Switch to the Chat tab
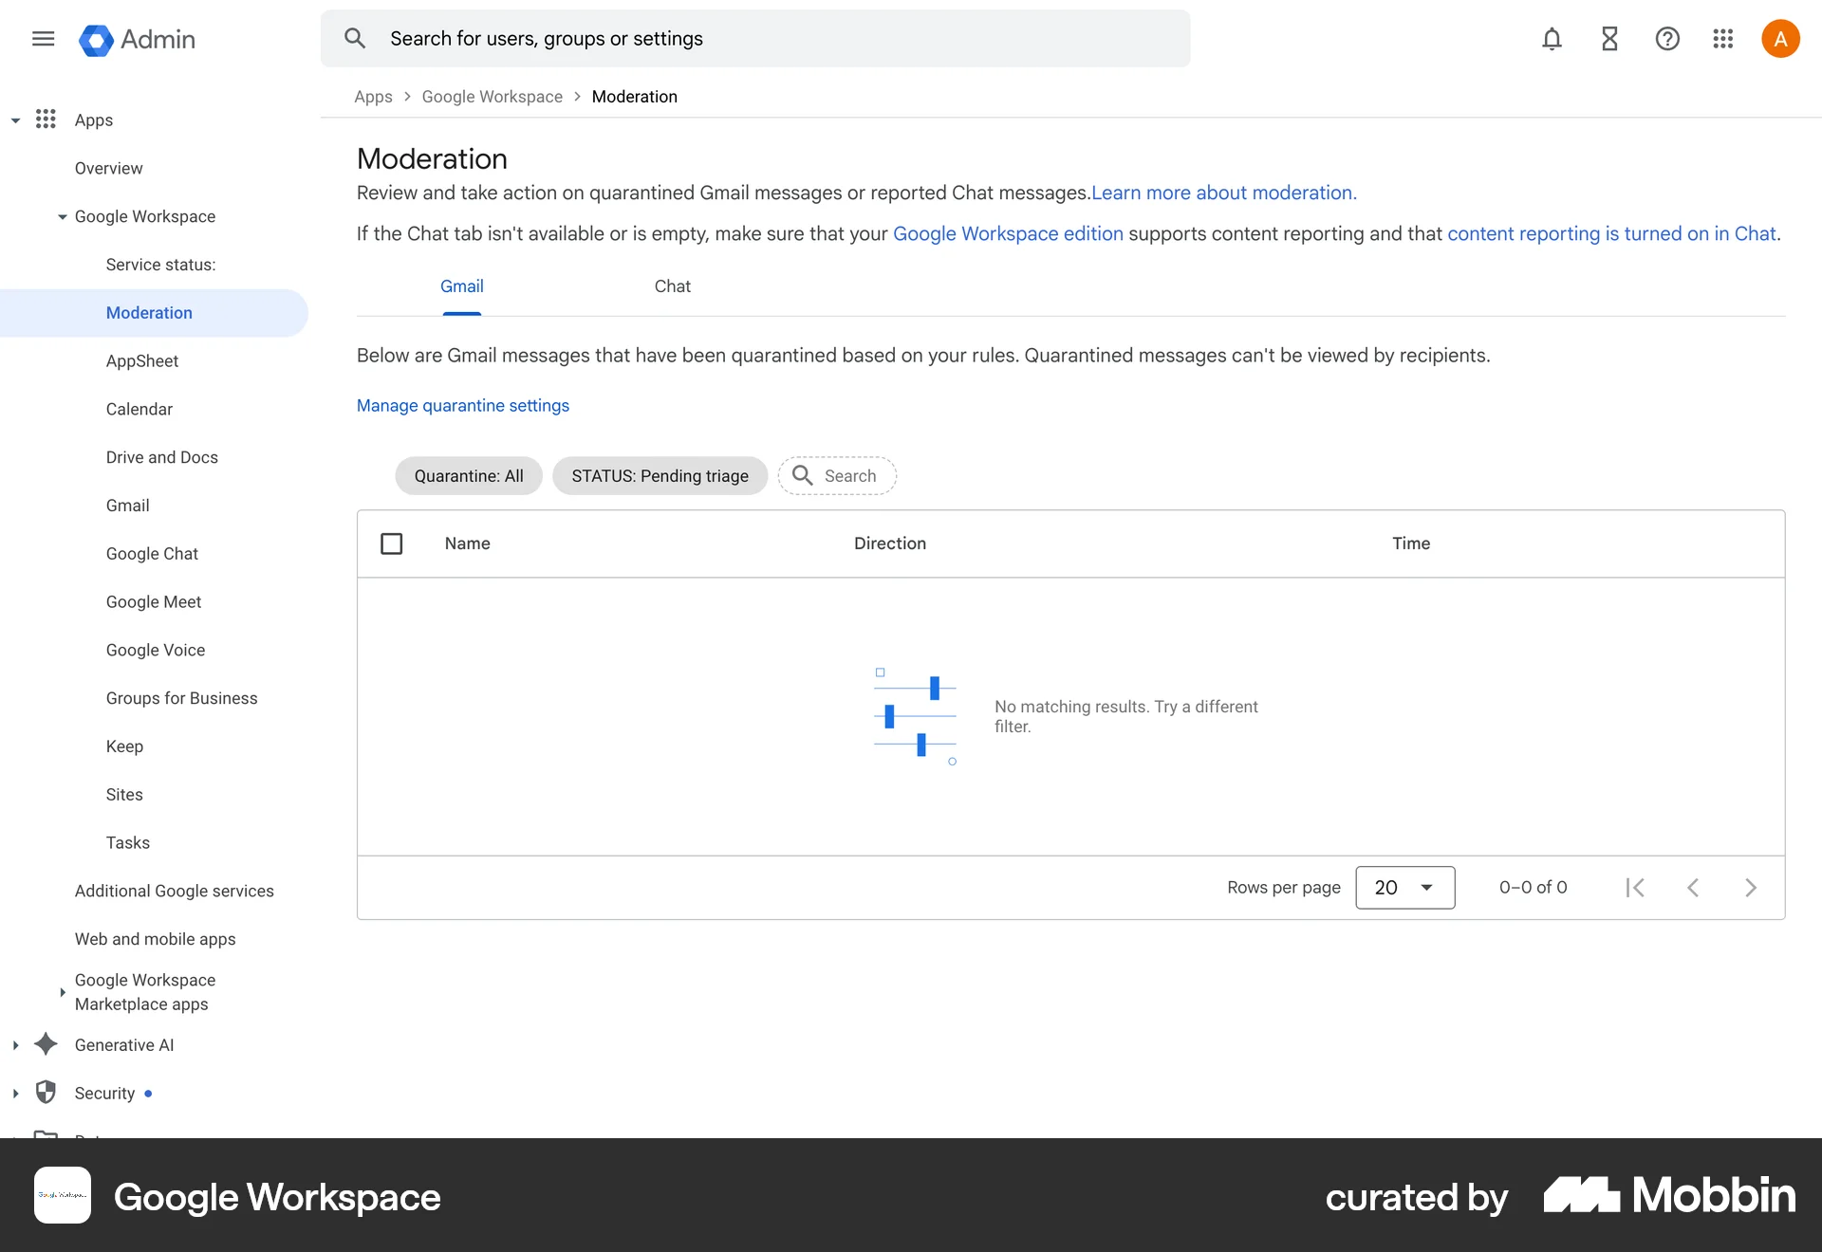This screenshot has height=1252, width=1822. [x=673, y=285]
